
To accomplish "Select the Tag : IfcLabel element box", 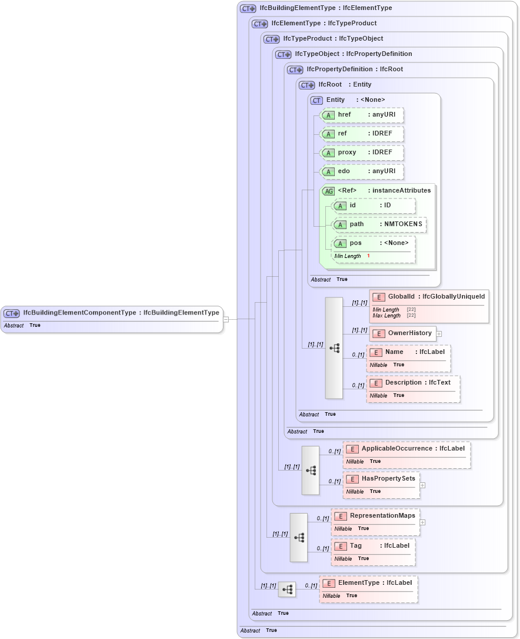I will point(373,551).
